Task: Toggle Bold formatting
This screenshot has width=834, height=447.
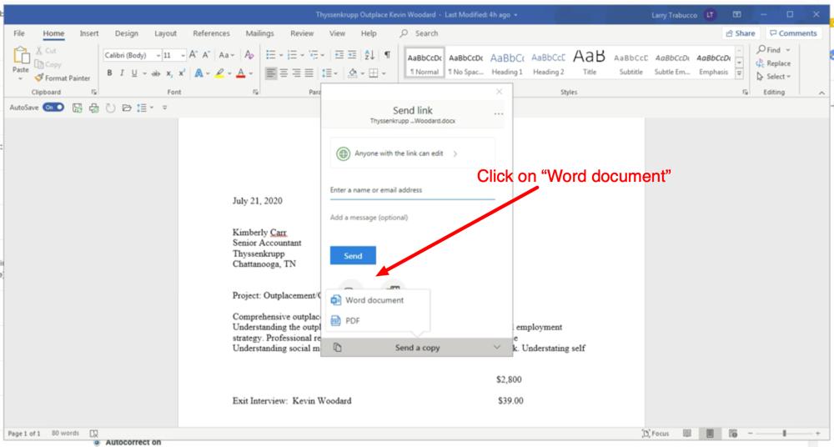Action: point(109,73)
